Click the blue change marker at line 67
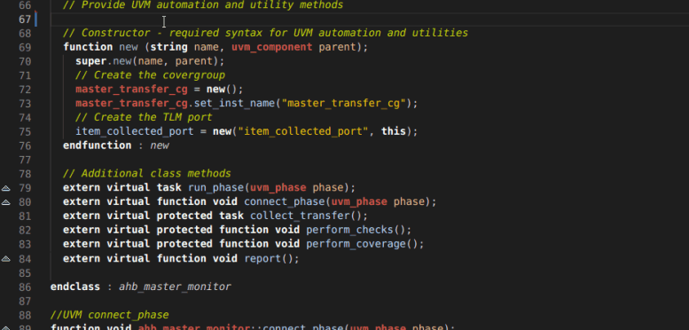The width and height of the screenshot is (689, 330). [x=36, y=20]
